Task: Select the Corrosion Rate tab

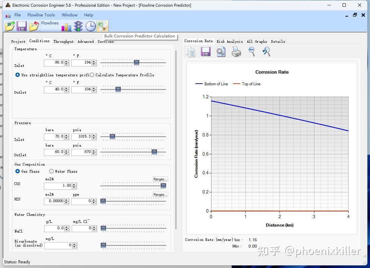Action: click(x=198, y=41)
